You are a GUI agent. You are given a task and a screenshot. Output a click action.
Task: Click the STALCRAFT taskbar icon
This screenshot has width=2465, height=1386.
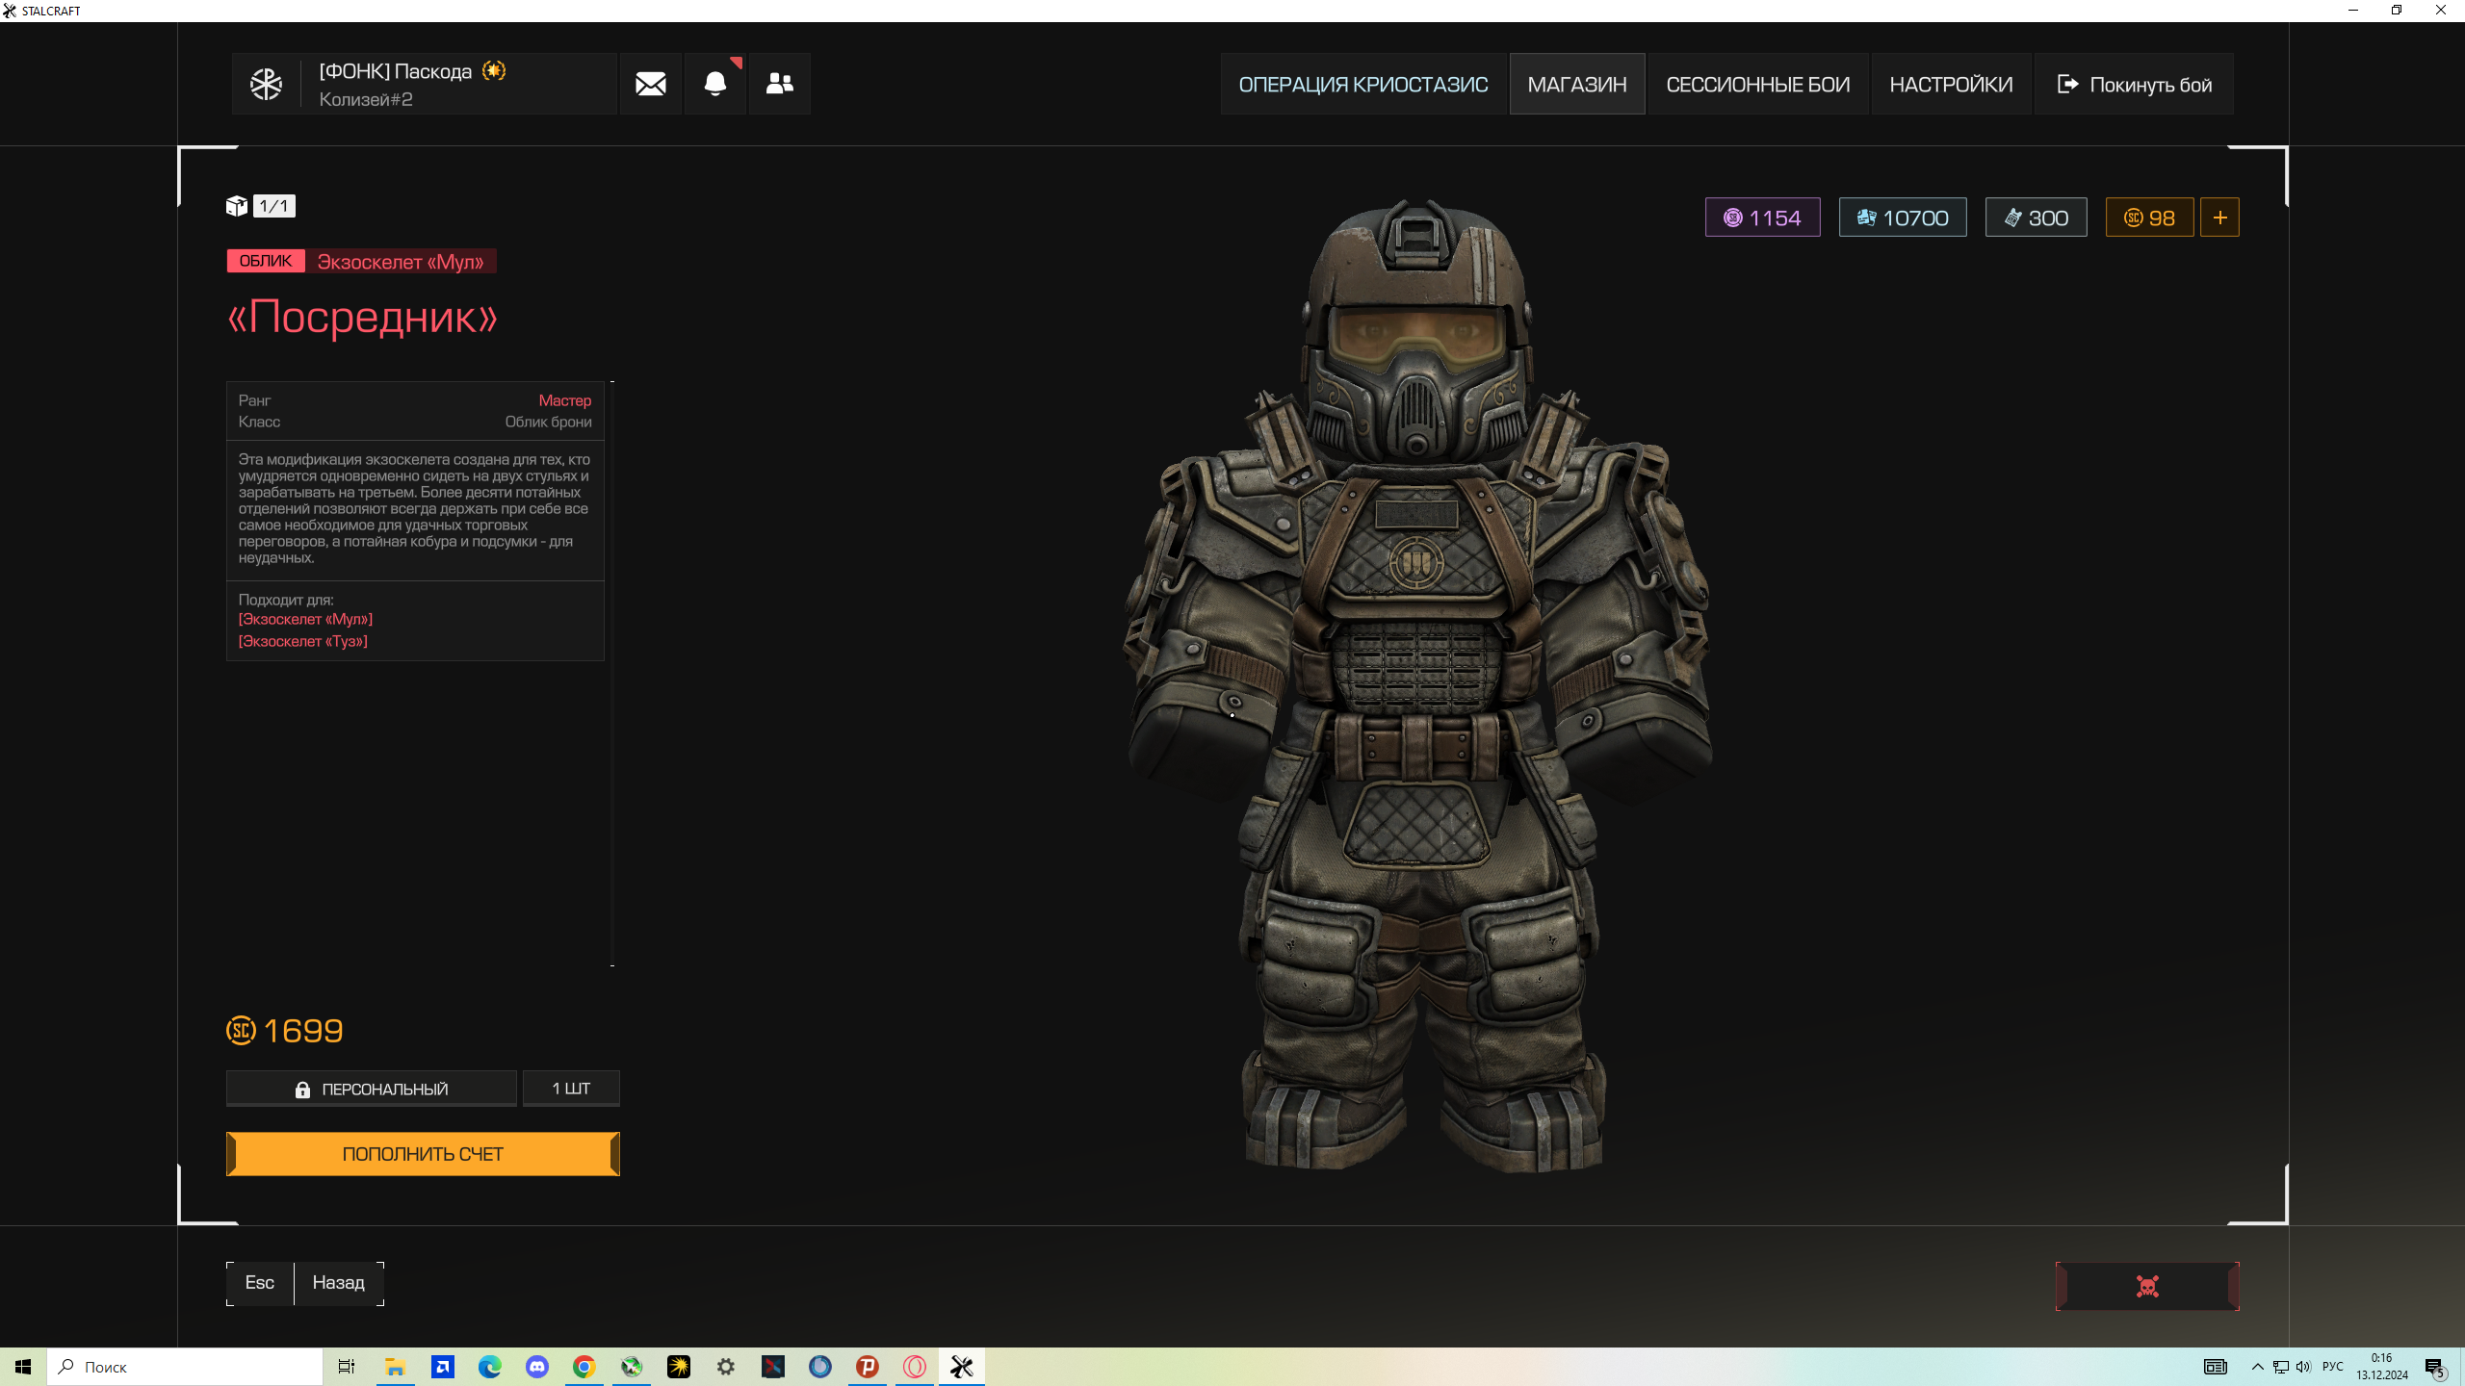962,1367
